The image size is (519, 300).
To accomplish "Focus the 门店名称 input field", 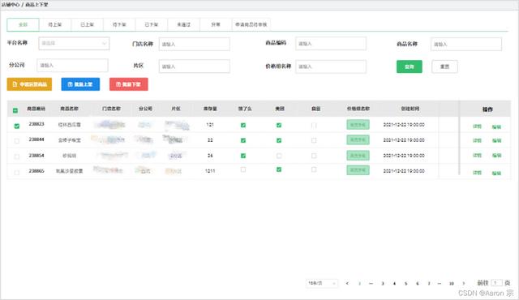I will coord(195,44).
